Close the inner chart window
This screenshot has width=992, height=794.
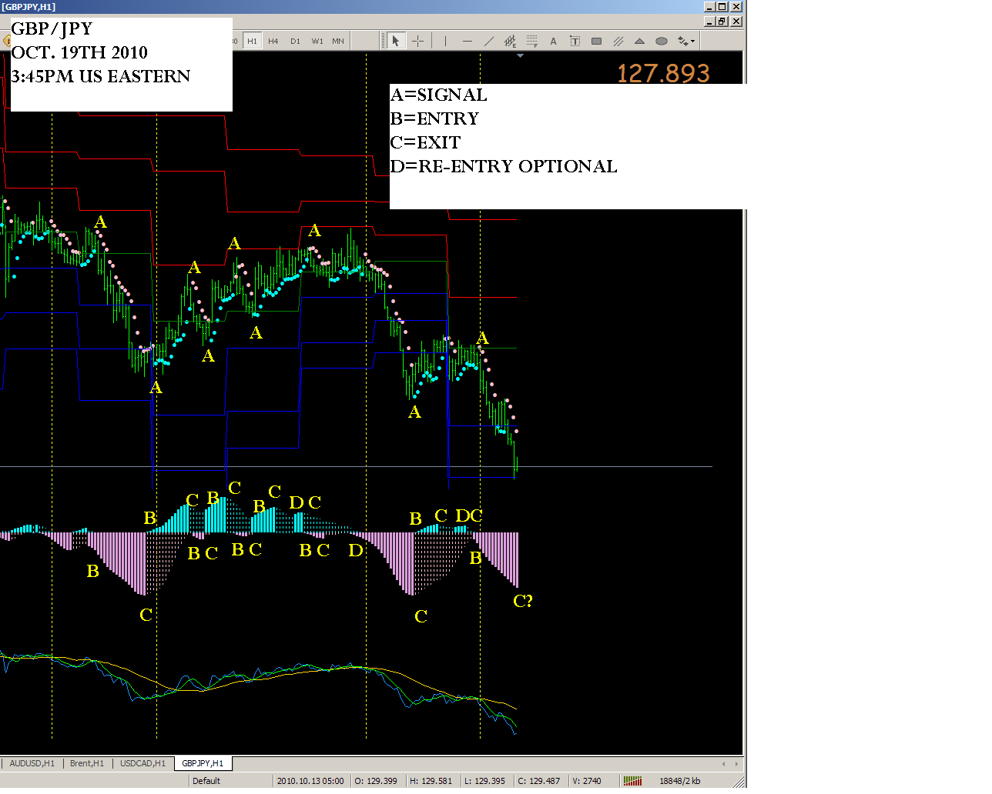(736, 22)
